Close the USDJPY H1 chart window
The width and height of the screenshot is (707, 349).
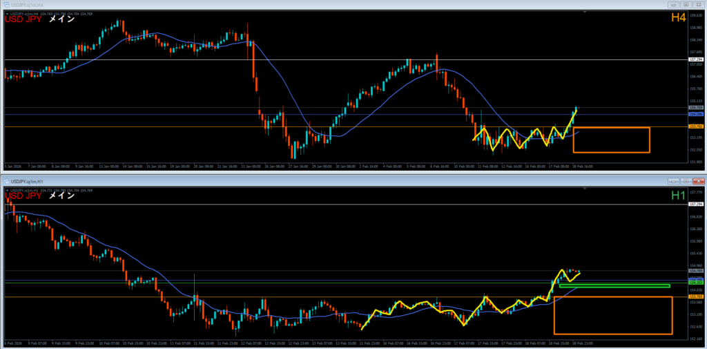coord(699,181)
